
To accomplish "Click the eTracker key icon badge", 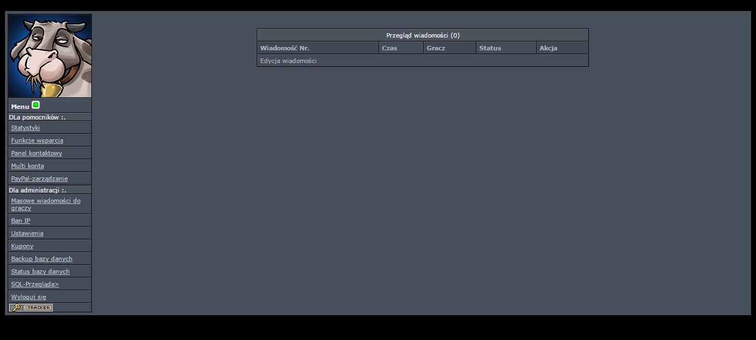I will pyautogui.click(x=31, y=307).
